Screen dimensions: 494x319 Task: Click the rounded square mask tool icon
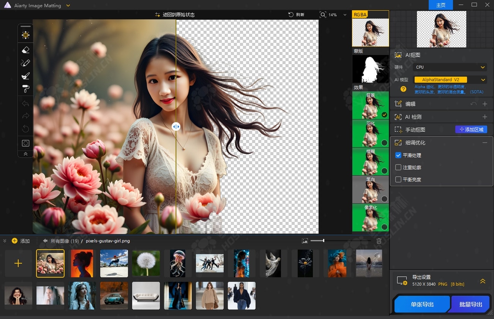coord(25,143)
